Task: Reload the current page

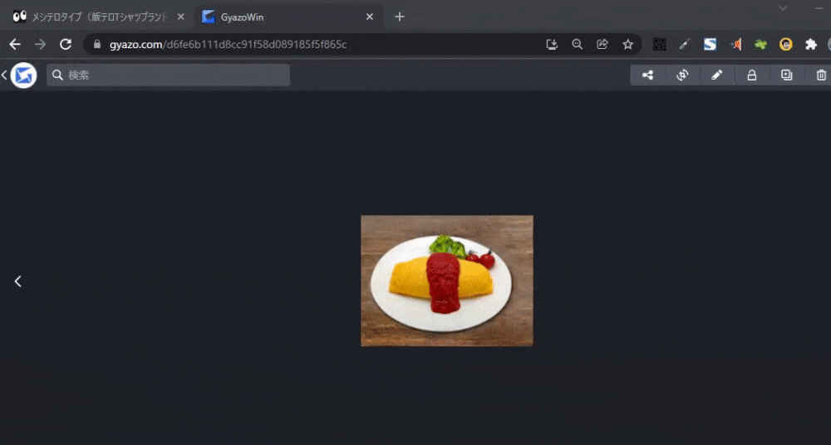Action: 66,44
